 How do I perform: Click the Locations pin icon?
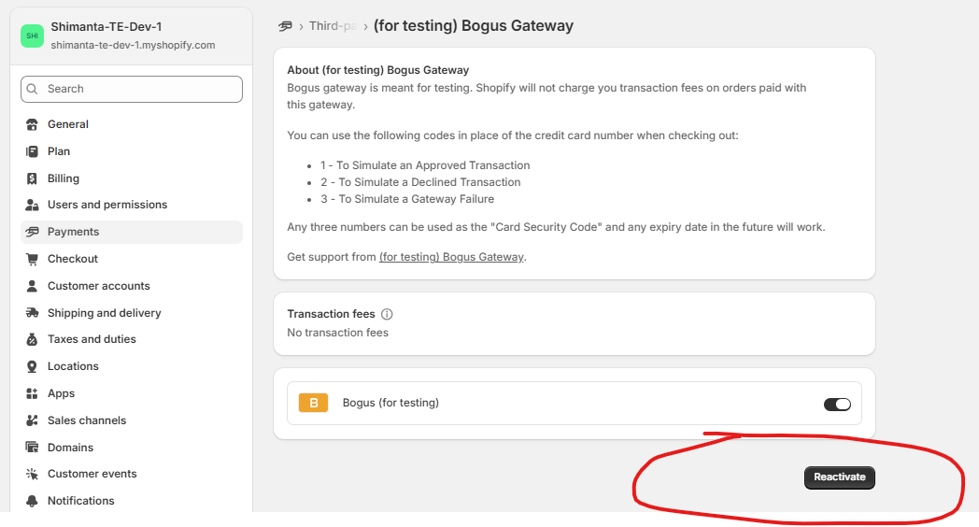click(33, 366)
